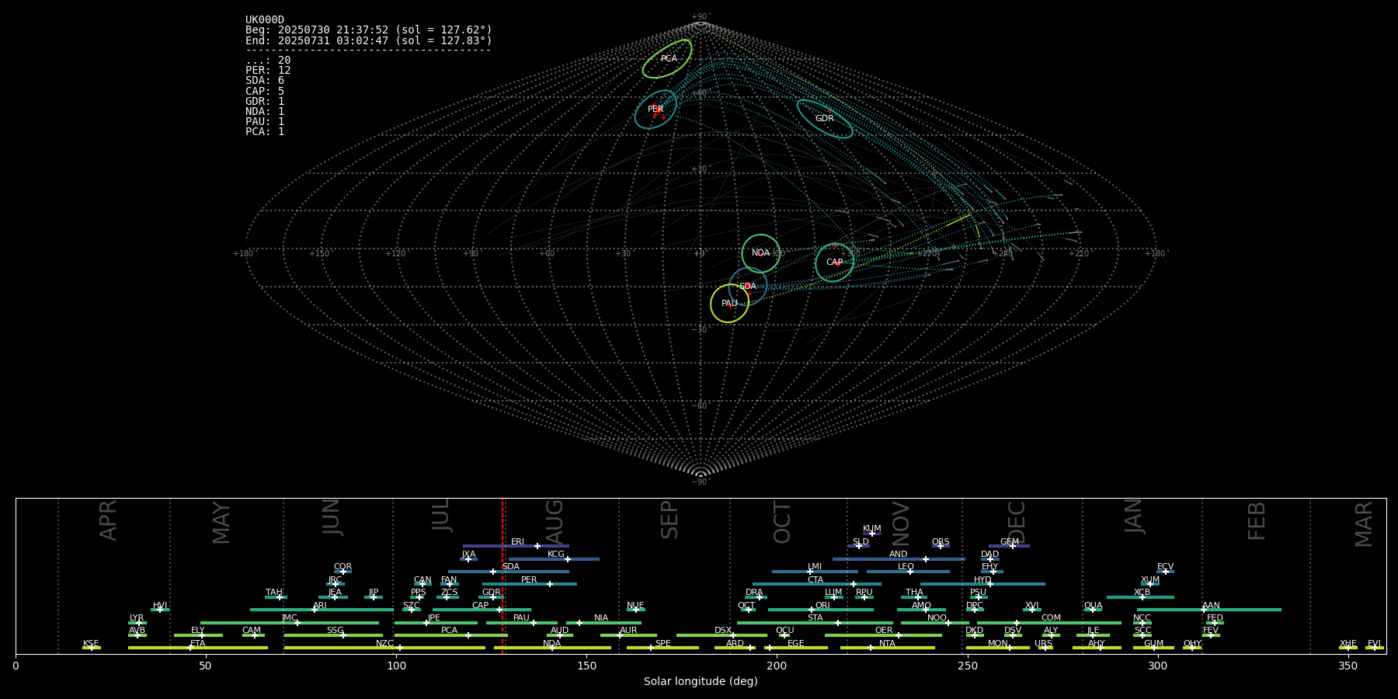Click the KCG shower bar in timeline
The height and width of the screenshot is (699, 1398).
click(x=554, y=559)
